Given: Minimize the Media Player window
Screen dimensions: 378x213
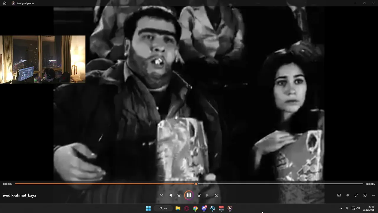Looking at the screenshot, I should point(355,3).
